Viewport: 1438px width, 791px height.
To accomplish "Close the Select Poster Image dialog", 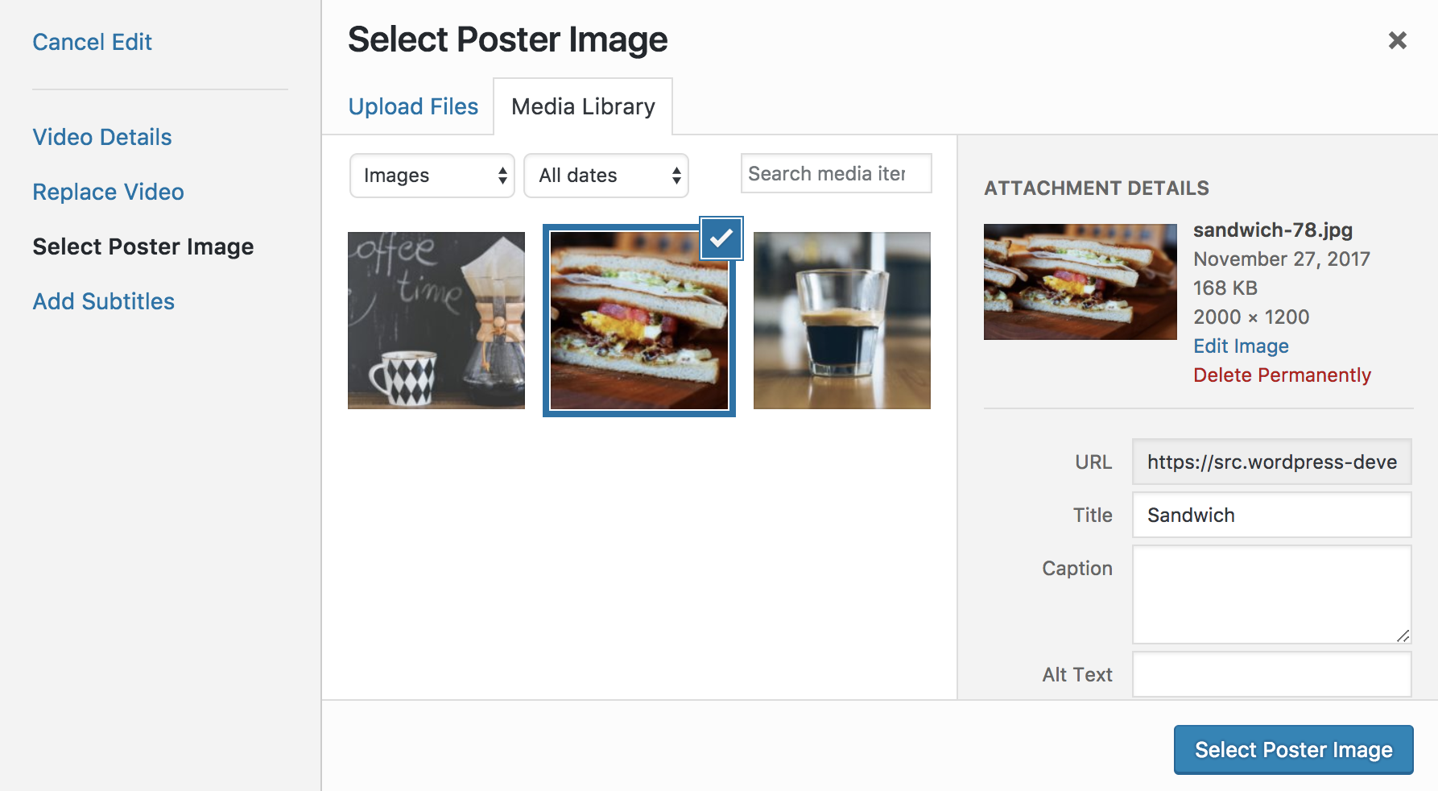I will pos(1397,40).
